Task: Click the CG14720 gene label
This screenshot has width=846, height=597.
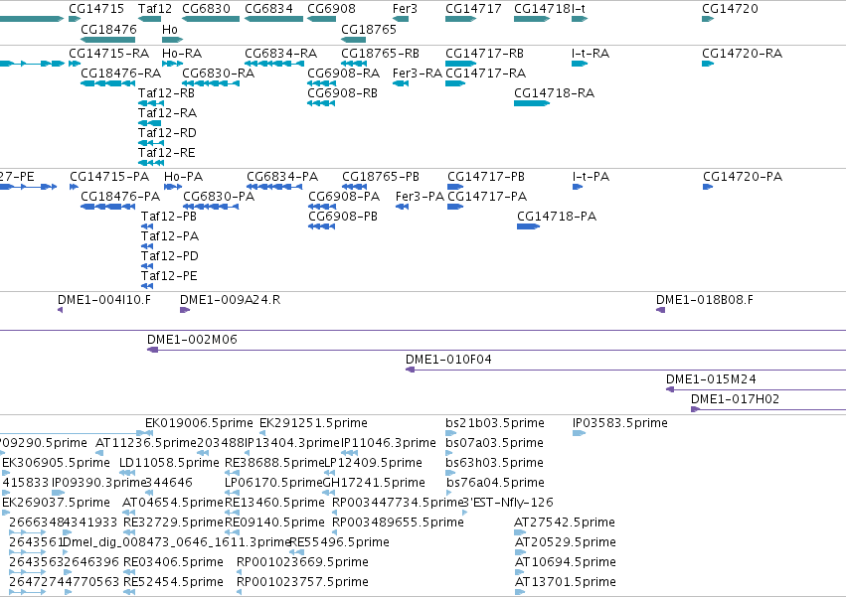Action: coord(730,9)
